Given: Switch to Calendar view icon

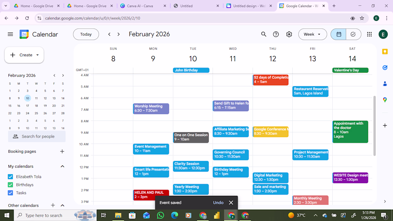Looking at the screenshot, I should [x=339, y=34].
